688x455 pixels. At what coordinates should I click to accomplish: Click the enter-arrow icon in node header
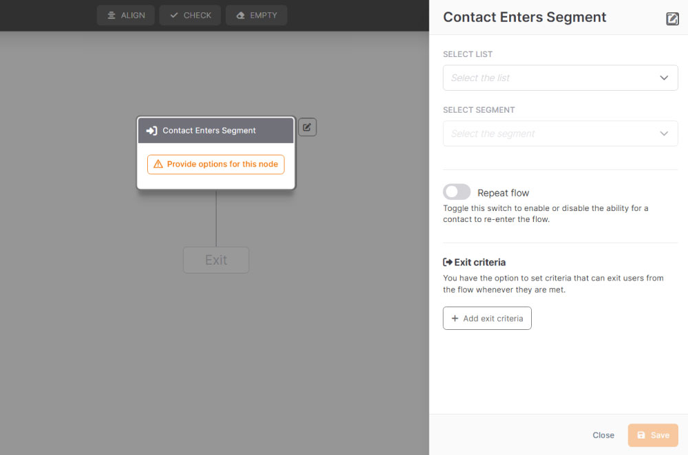(152, 131)
